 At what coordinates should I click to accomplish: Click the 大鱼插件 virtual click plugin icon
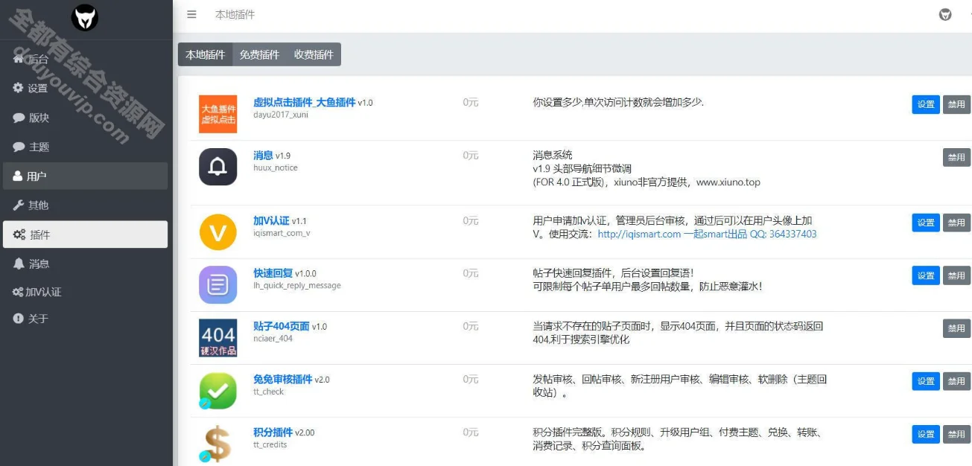[x=217, y=115]
